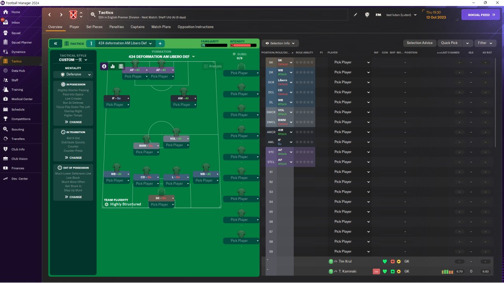Click the Luton club badge icon
Image resolution: width=504 pixels, height=283 pixels.
pos(72,15)
